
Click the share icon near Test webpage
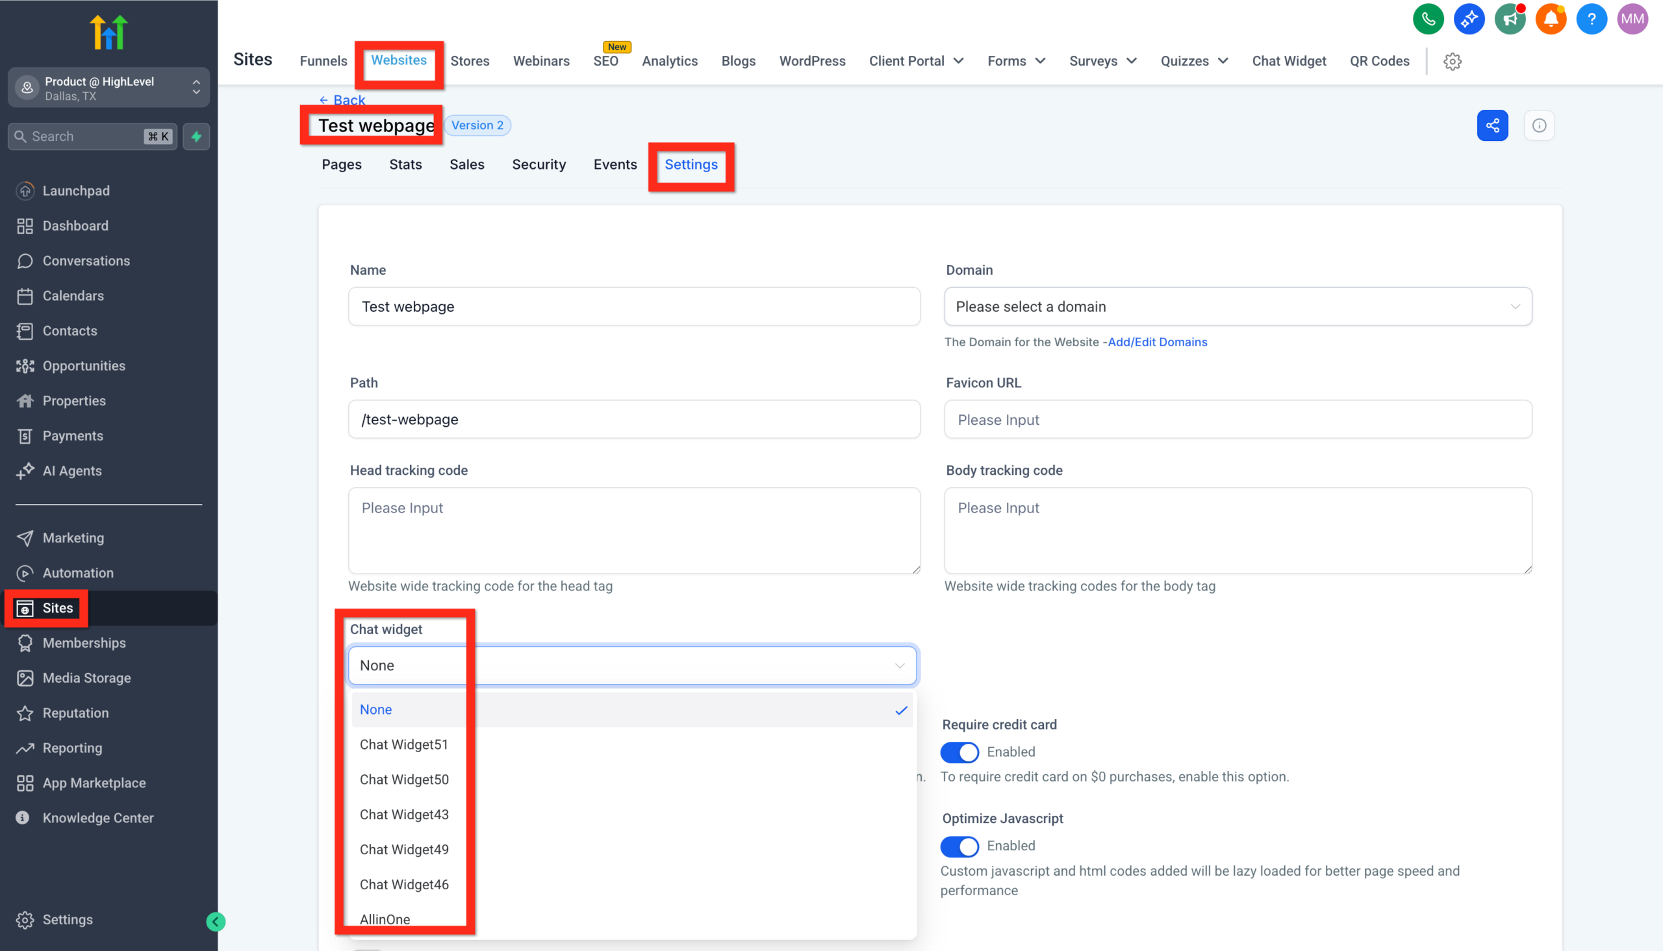tap(1493, 125)
